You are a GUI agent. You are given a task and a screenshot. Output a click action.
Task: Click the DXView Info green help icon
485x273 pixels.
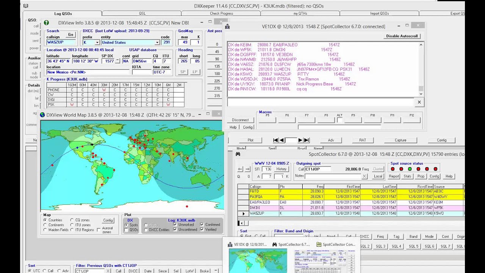[46, 23]
